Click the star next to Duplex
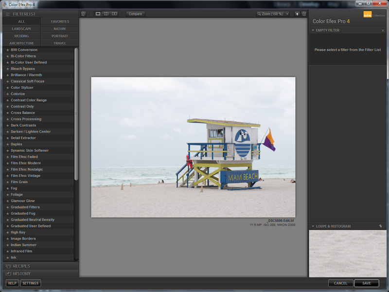 tap(8, 144)
